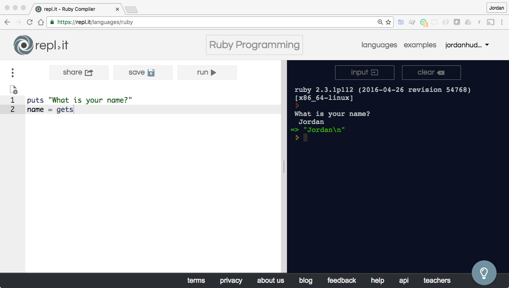
Task: Expand the jordanhud account dropdown
Action: (x=467, y=45)
